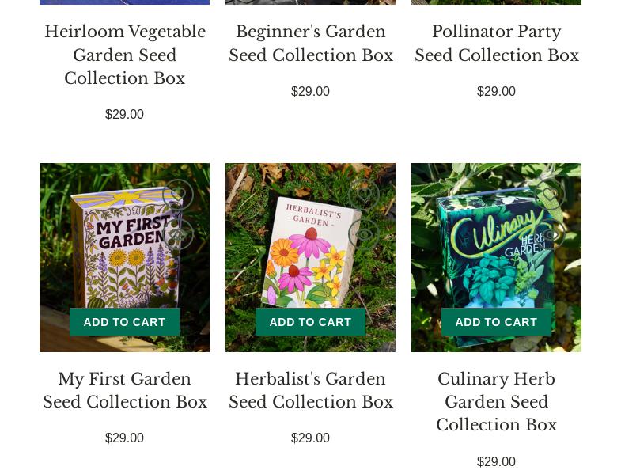621x474 pixels.
Task: Add My First Garden to wishlist heart
Action: tap(178, 195)
